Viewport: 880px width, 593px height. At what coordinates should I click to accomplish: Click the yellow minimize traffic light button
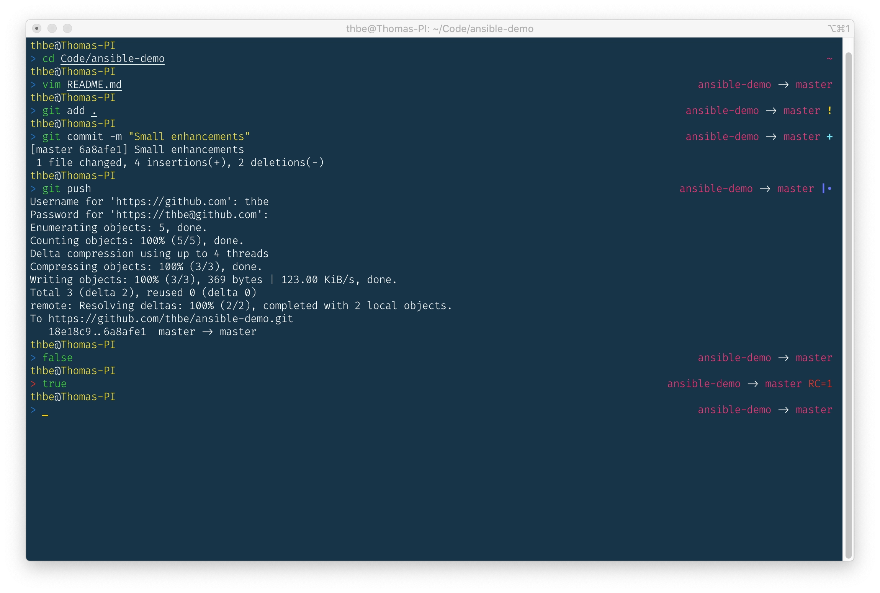click(52, 28)
